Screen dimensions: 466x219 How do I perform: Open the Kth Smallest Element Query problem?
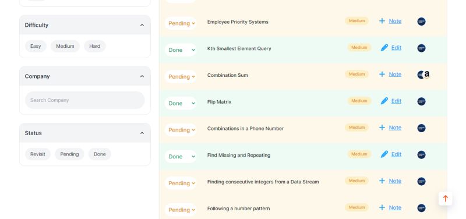pos(239,49)
